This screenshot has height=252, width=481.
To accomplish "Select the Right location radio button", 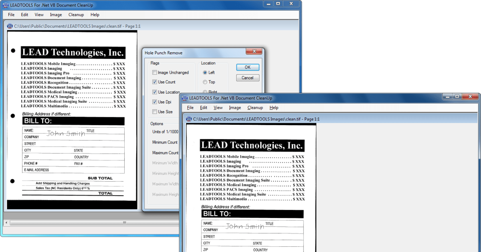I will 205,91.
